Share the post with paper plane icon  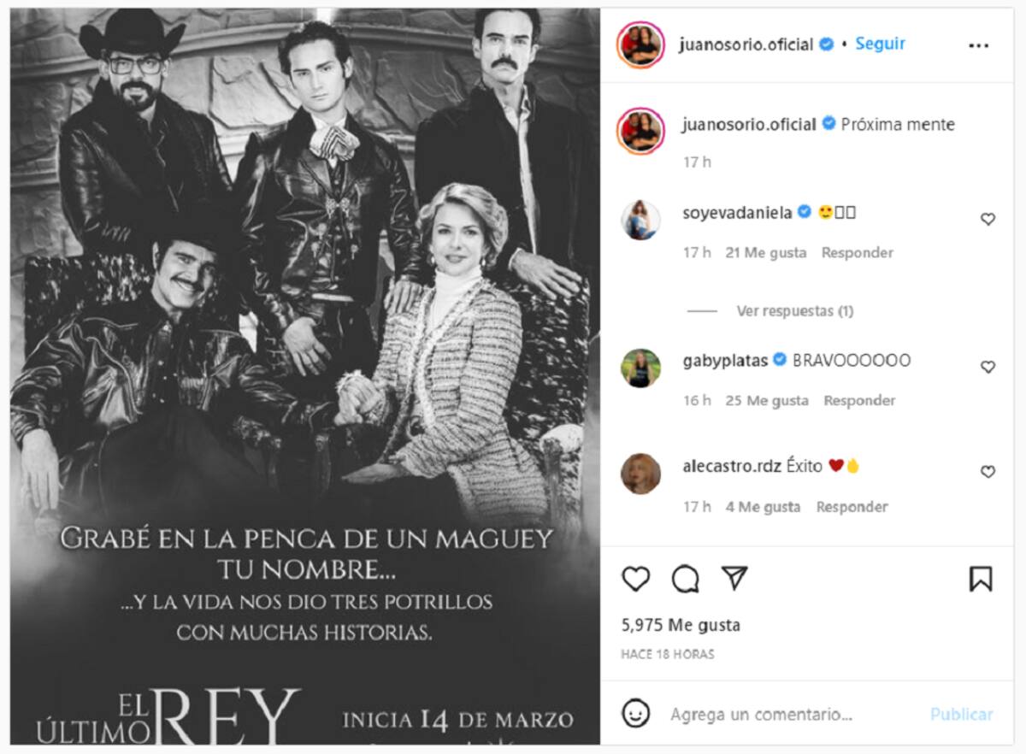pyautogui.click(x=735, y=579)
